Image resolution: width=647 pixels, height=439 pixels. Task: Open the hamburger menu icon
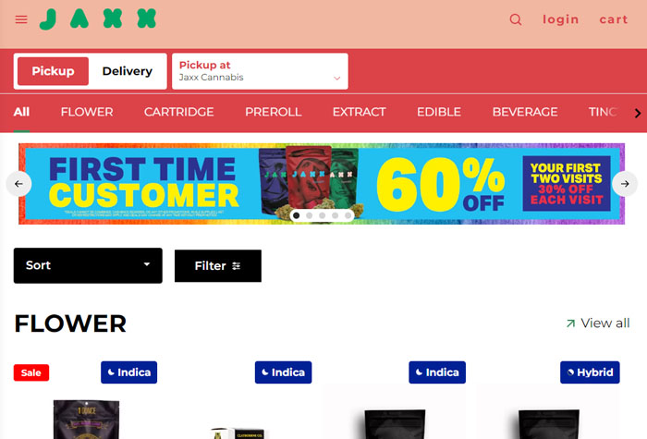(21, 19)
